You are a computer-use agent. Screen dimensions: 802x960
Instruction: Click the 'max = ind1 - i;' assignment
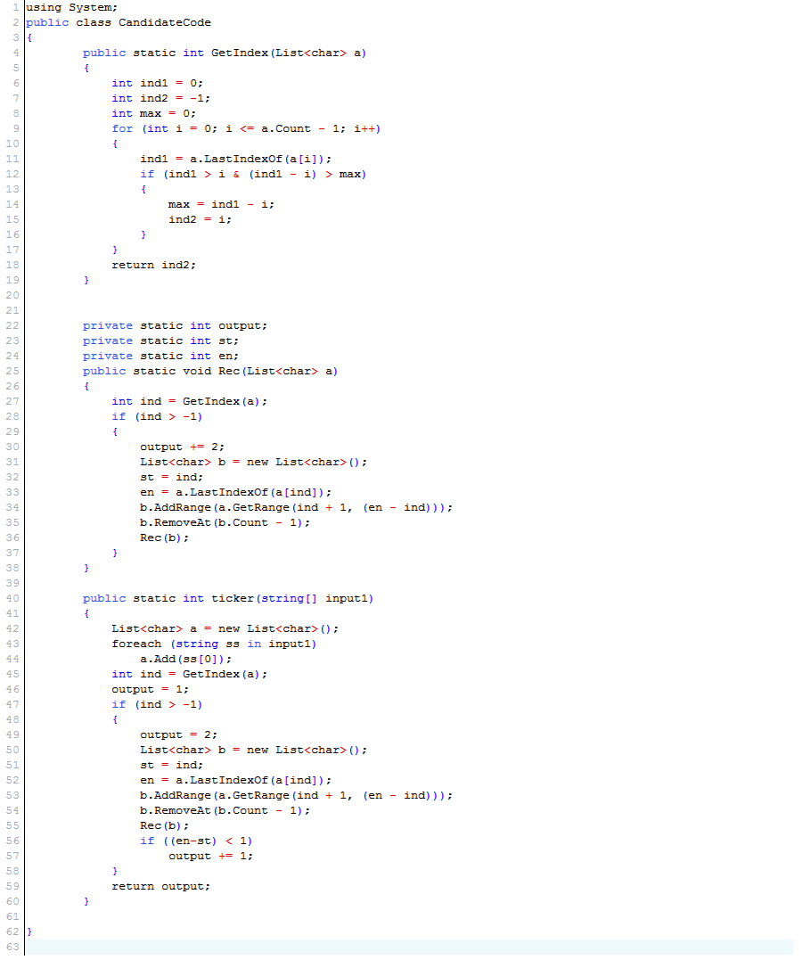coord(221,204)
